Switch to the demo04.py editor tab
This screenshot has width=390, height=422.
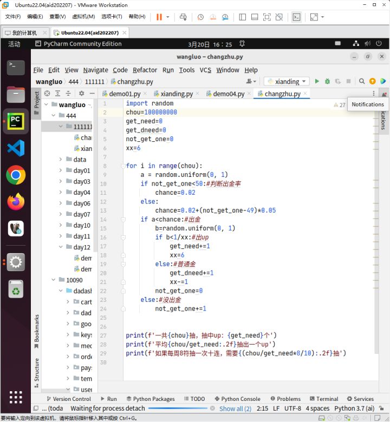(x=228, y=94)
